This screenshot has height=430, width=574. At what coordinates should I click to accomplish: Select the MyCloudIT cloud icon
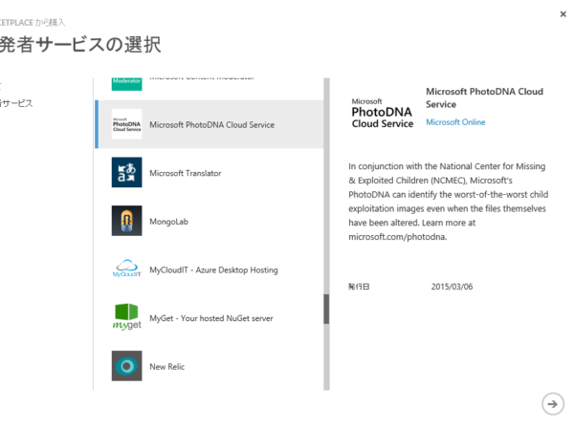pyautogui.click(x=126, y=269)
